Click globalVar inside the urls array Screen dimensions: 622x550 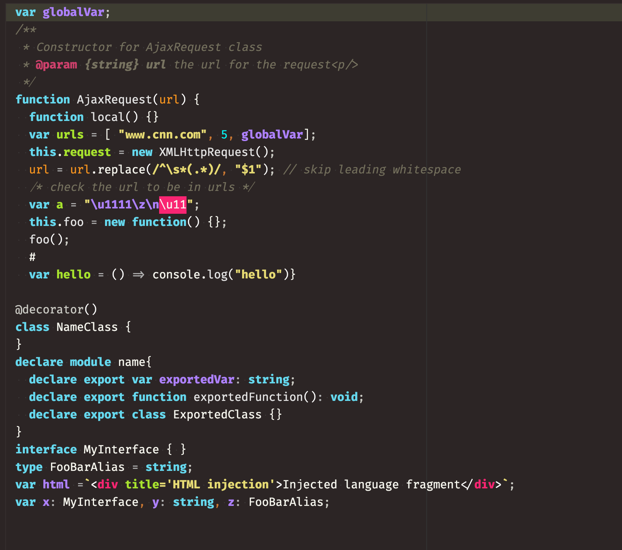pos(272,135)
